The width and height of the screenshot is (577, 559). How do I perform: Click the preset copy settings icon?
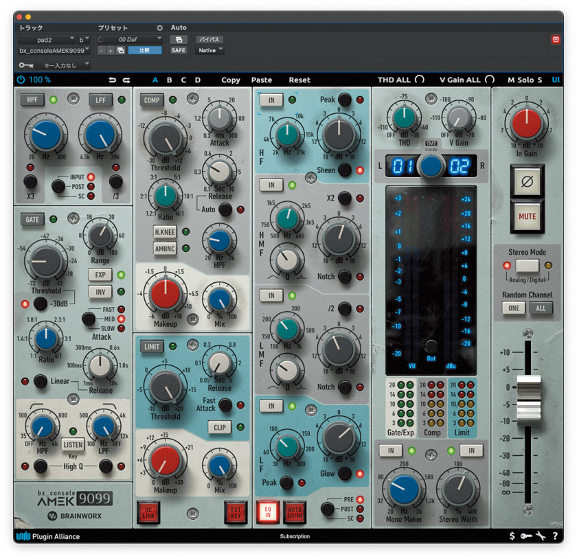[121, 50]
